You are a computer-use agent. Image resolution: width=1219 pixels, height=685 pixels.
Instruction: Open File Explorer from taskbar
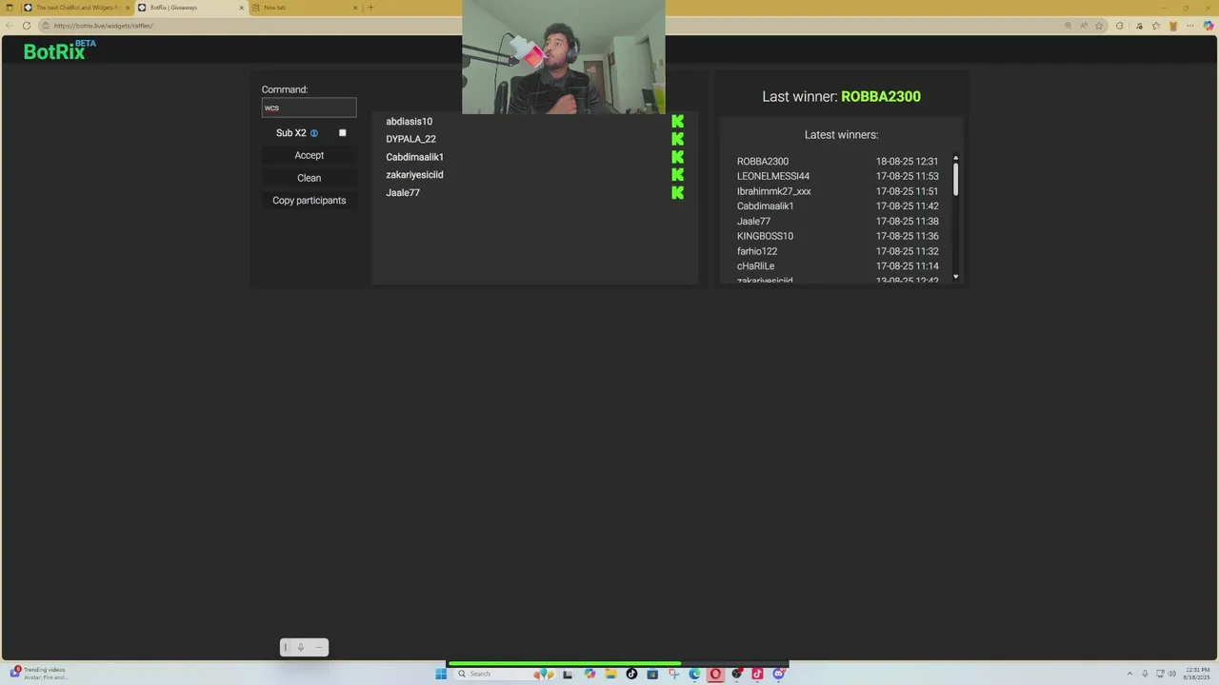610,674
